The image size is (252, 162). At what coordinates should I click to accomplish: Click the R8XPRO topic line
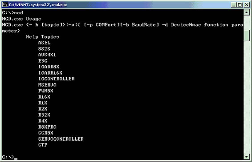47,127
